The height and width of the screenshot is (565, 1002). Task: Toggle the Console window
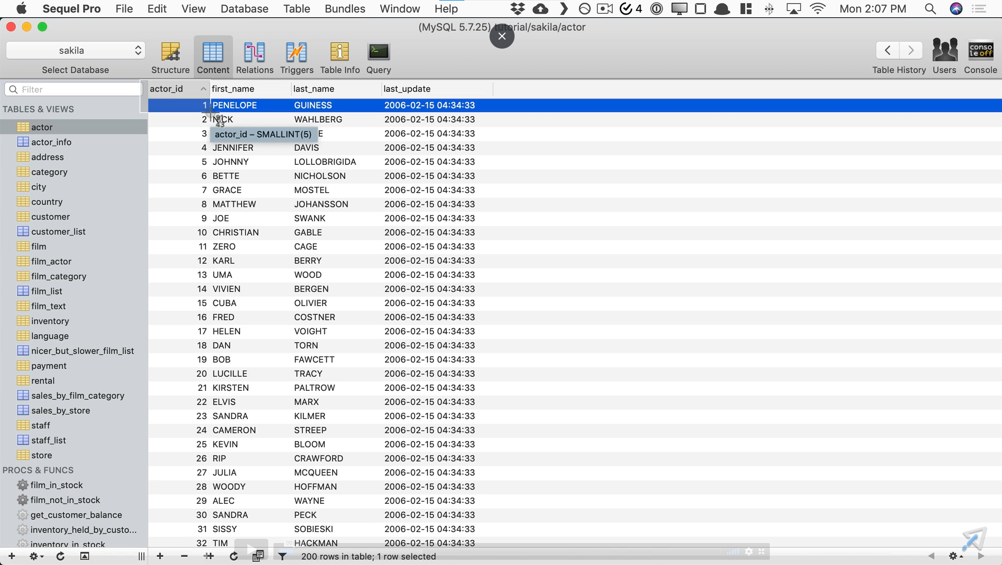tap(981, 56)
